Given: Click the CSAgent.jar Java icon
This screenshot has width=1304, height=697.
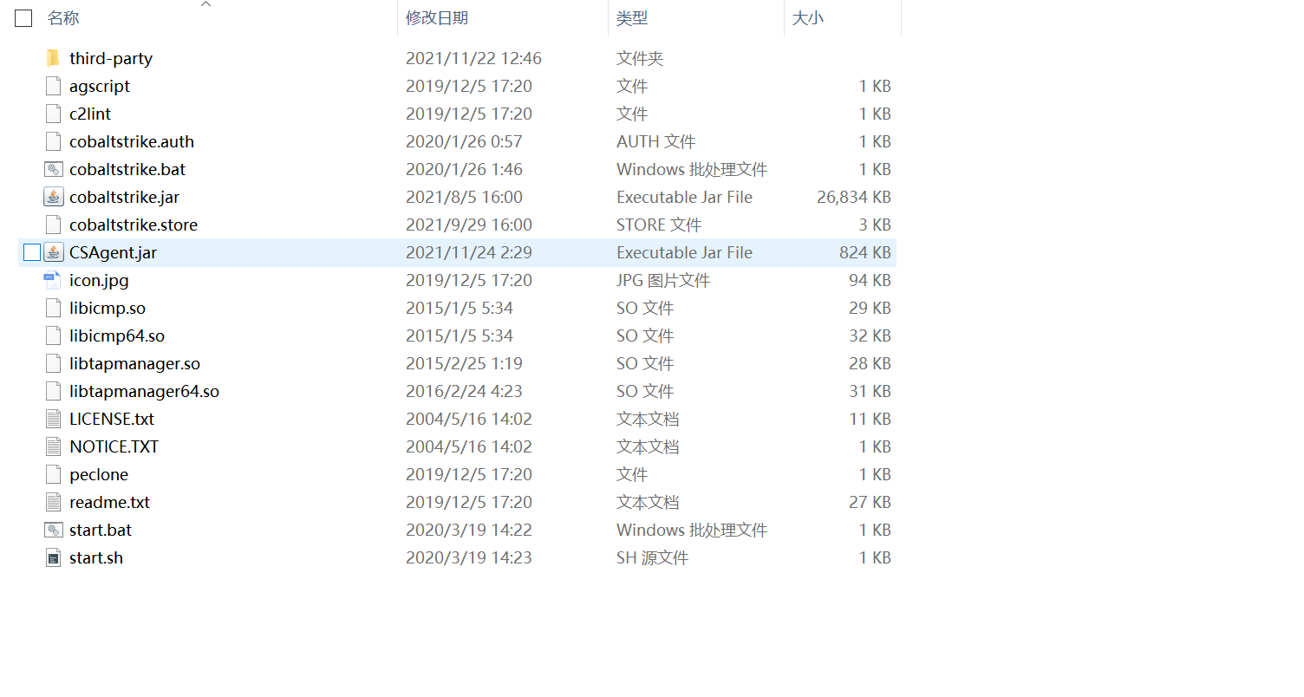Looking at the screenshot, I should pos(54,252).
